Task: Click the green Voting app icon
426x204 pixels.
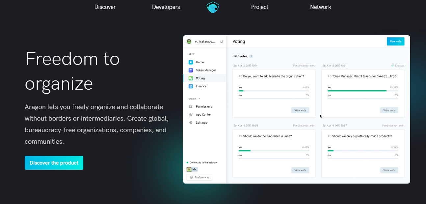Action: [191, 78]
